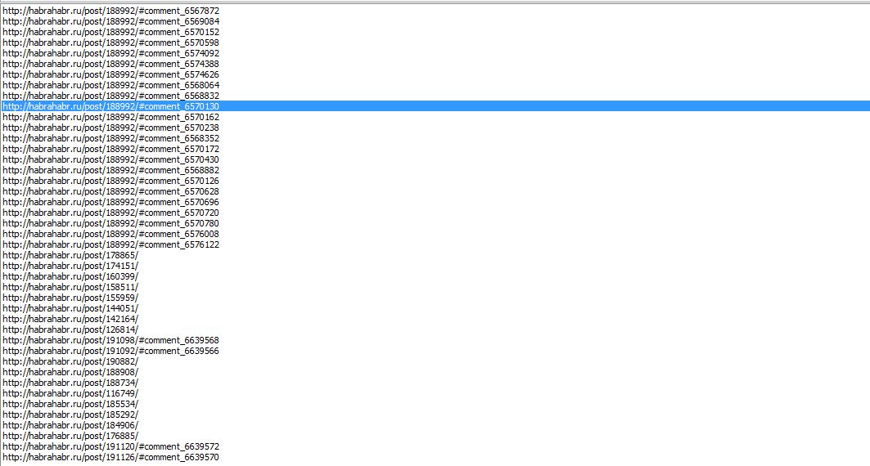Viewport: 870px width, 466px height.
Task: Pick the row ending comment_6570598
Action: tap(111, 43)
